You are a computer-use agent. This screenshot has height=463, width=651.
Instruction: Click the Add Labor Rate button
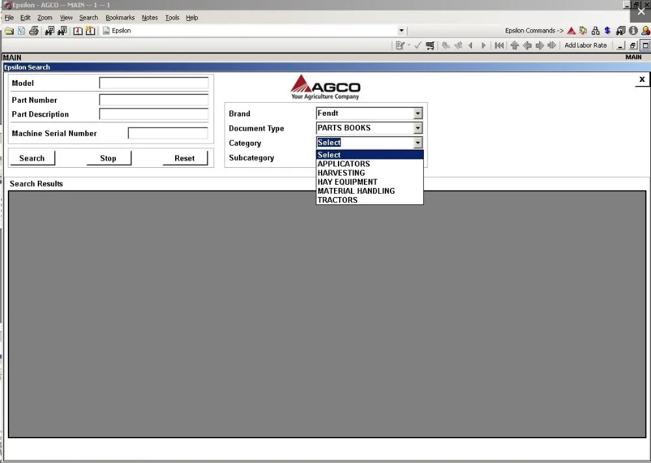[x=585, y=46]
